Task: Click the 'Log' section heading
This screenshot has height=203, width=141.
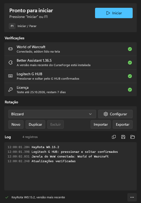Action: (x=8, y=137)
